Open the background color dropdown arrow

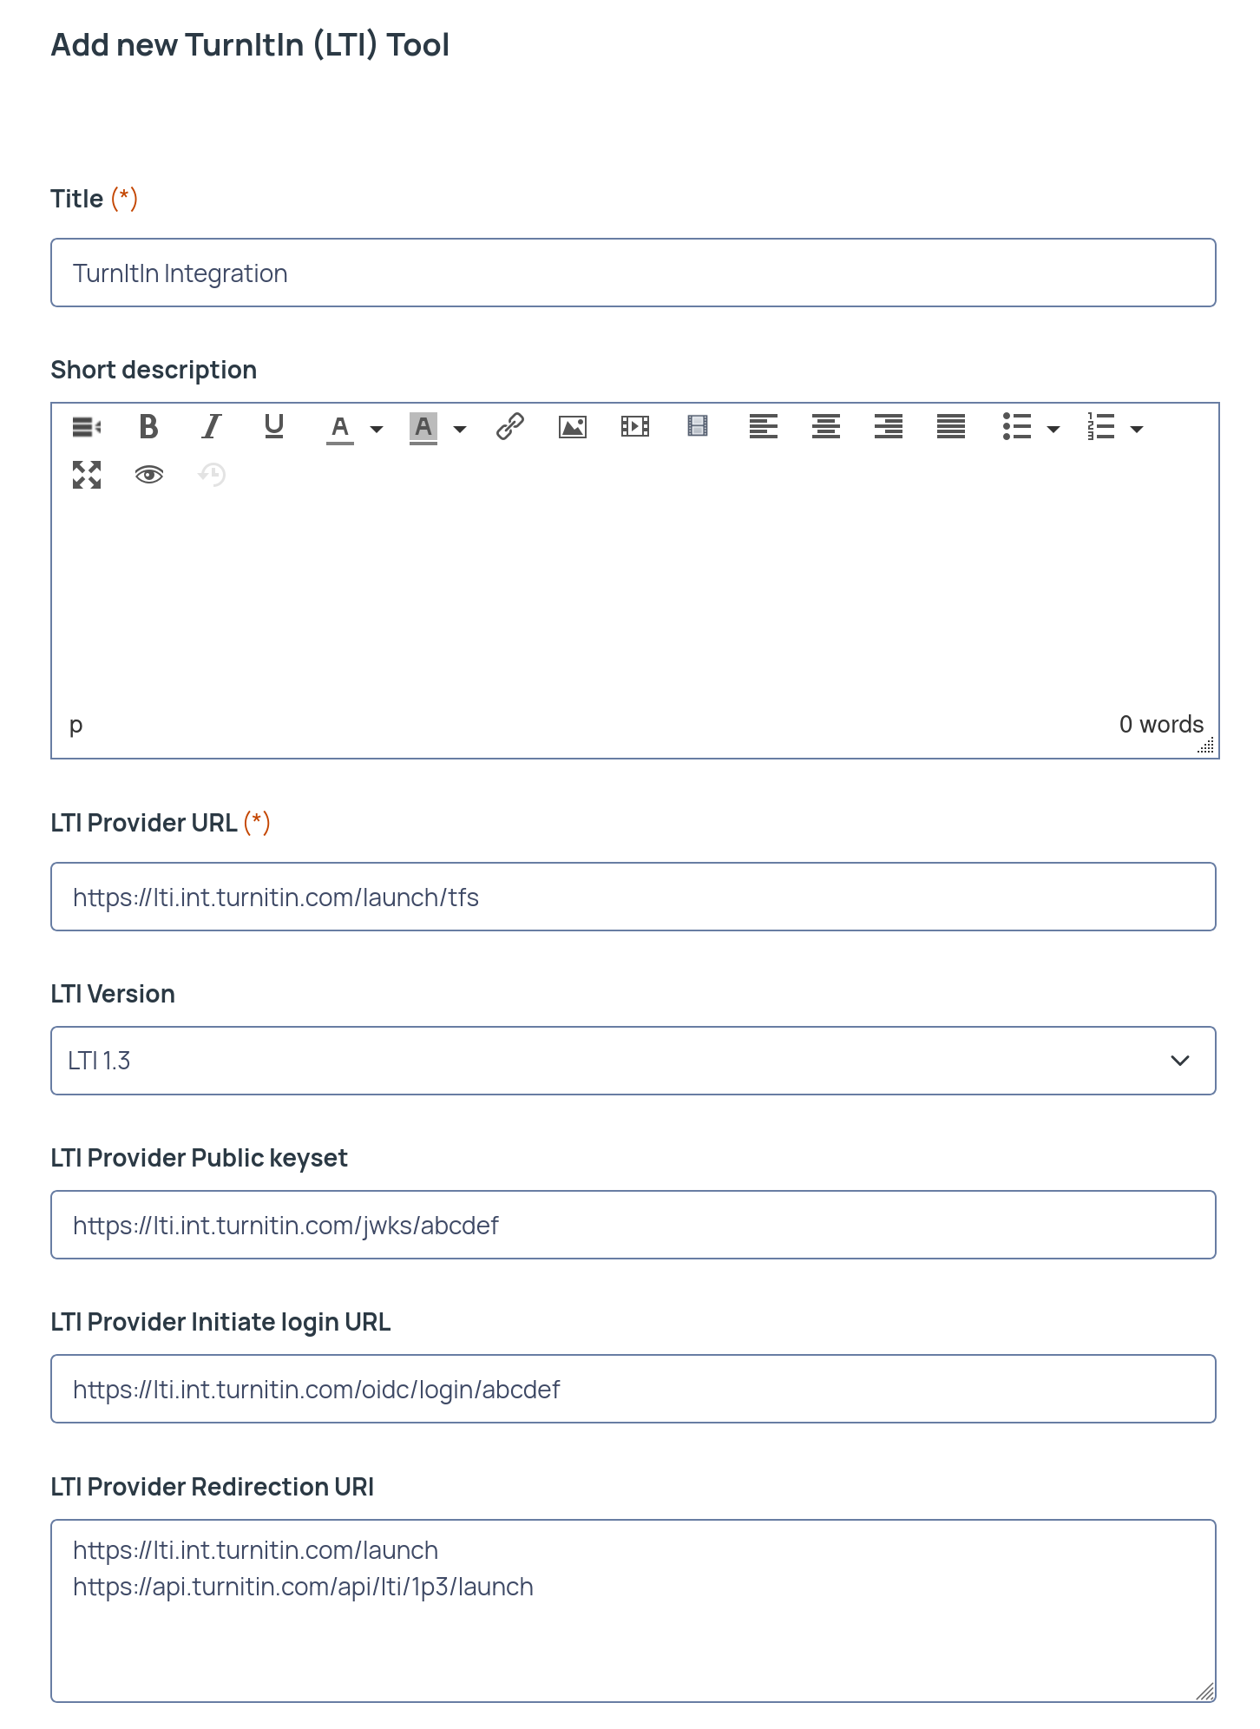pos(460,429)
